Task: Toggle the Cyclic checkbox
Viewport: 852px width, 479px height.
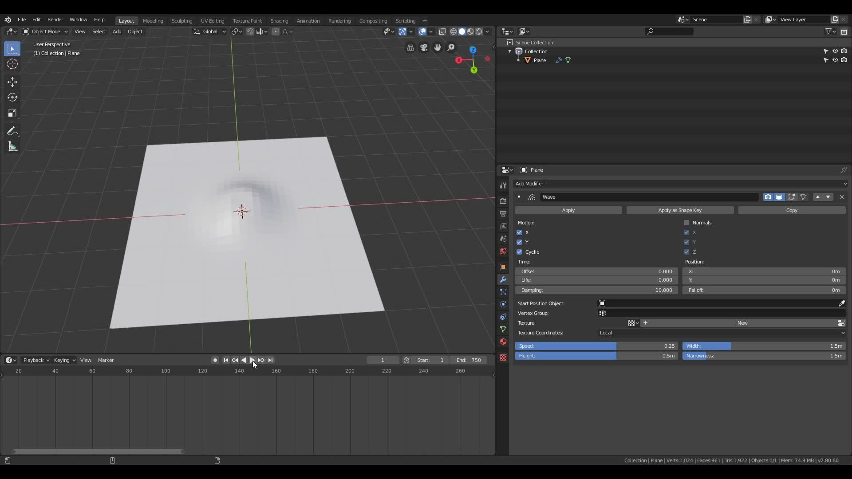Action: (x=519, y=252)
